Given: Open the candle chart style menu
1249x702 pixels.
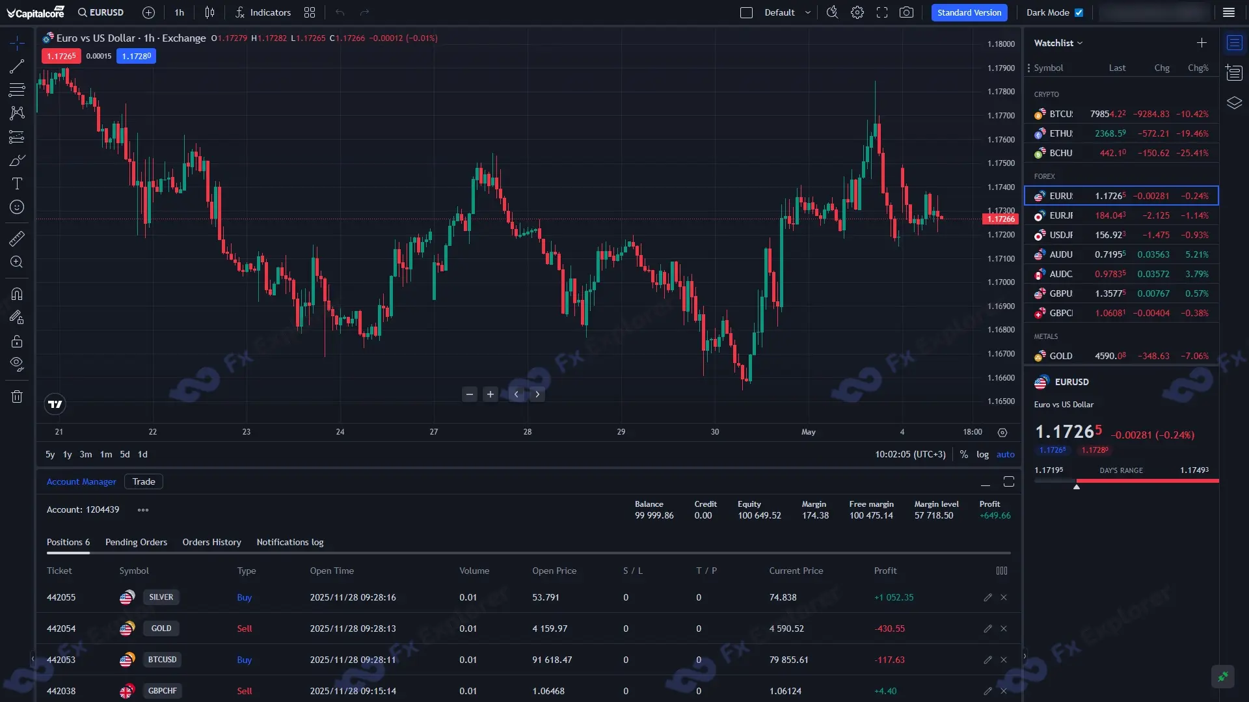Looking at the screenshot, I should 209,12.
